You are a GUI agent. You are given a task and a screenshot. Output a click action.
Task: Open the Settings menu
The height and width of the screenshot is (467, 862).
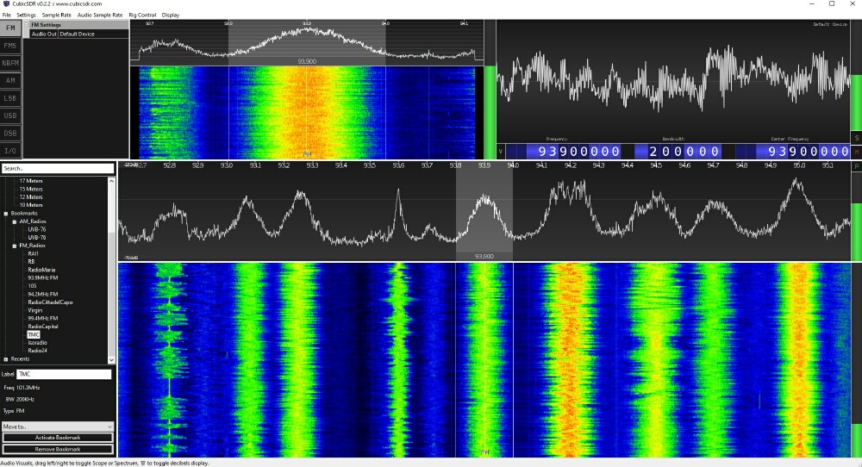26,15
